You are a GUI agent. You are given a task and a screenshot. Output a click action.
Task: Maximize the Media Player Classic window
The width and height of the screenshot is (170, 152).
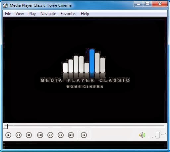147,4
